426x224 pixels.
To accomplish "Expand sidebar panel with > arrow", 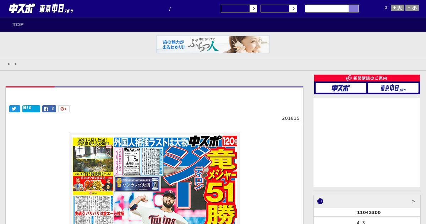I will pos(414,201).
